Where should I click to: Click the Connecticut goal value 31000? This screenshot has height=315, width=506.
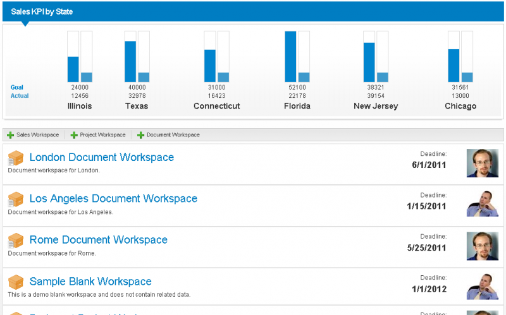click(x=216, y=87)
